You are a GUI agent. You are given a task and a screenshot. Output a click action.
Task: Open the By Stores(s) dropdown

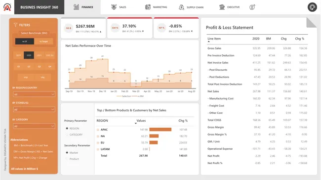(x=34, y=109)
